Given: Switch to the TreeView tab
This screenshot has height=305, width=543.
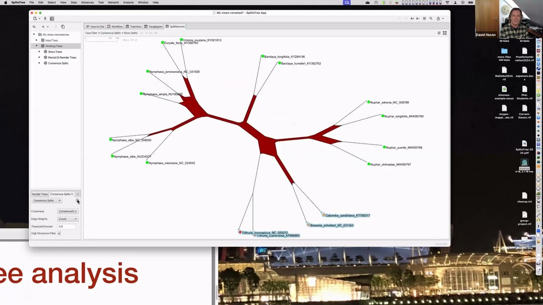Looking at the screenshot, I should (x=134, y=26).
